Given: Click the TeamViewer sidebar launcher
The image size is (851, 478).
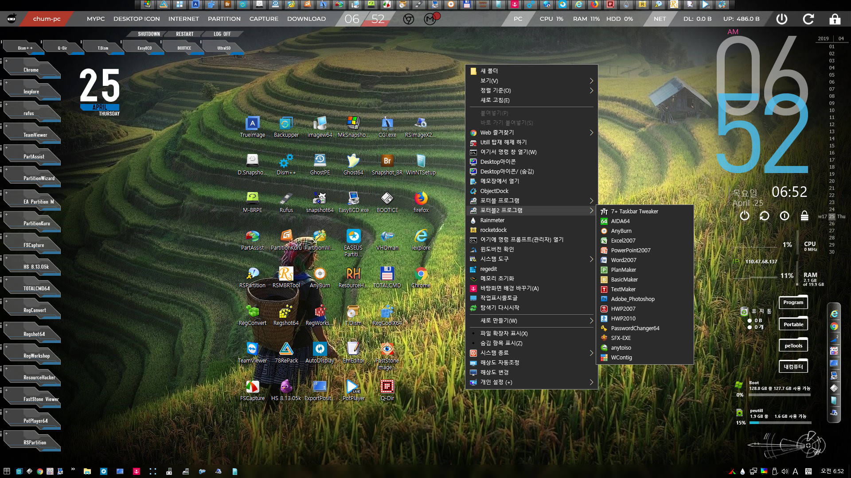Looking at the screenshot, I should coord(32,135).
